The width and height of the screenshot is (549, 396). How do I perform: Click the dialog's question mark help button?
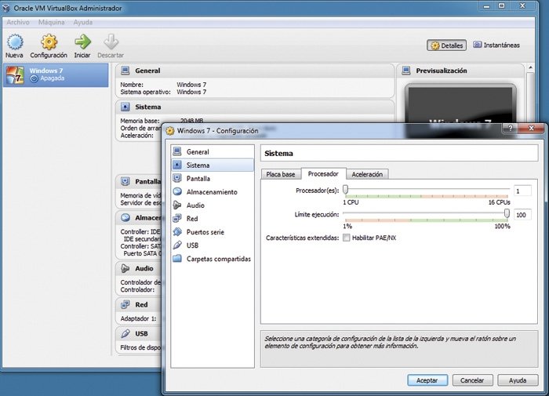coord(510,128)
